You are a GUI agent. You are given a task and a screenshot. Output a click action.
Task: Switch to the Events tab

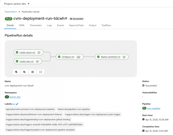(x=61, y=25)
